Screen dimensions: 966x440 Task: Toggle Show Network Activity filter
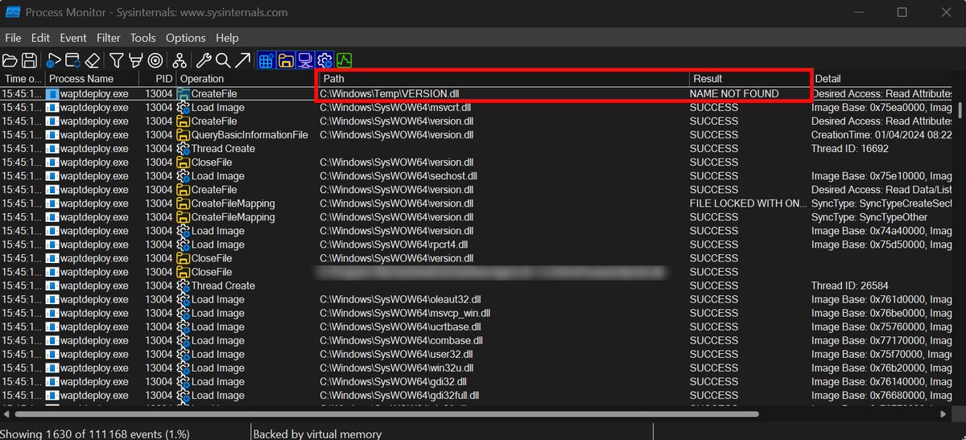305,60
